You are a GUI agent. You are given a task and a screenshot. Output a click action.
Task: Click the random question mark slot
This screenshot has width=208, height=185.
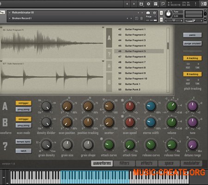(109, 54)
